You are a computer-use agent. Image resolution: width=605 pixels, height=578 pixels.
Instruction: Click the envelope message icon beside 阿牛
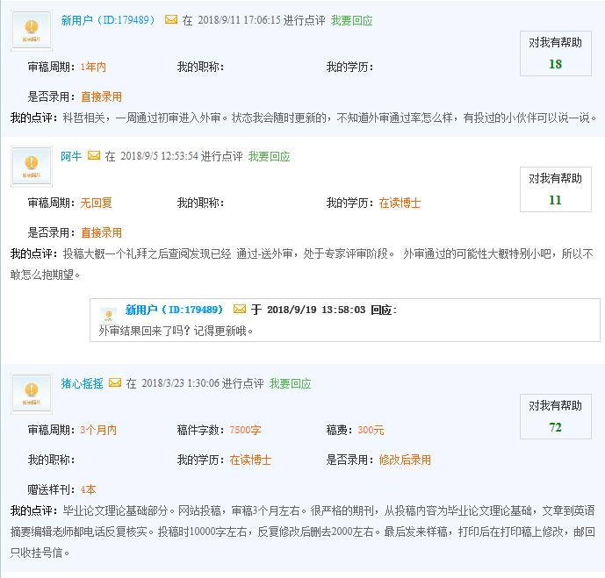pos(94,155)
